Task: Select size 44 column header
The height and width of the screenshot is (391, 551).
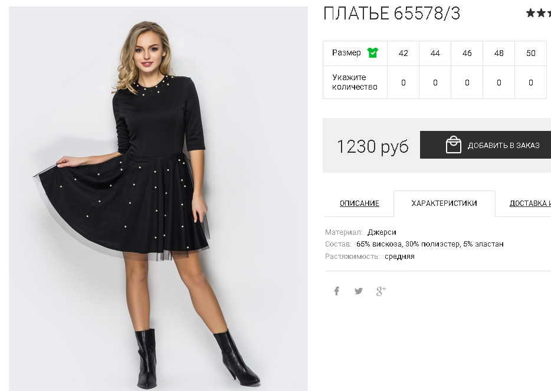Action: pos(435,54)
